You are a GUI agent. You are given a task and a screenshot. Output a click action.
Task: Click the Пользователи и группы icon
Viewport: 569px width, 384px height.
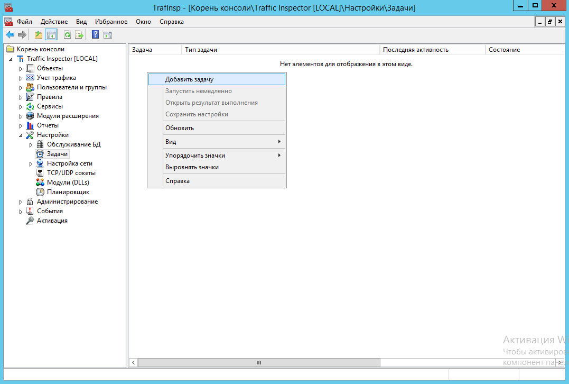point(30,87)
